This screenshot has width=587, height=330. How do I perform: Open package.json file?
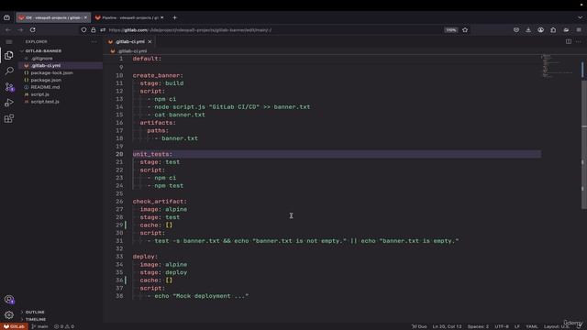click(x=46, y=80)
